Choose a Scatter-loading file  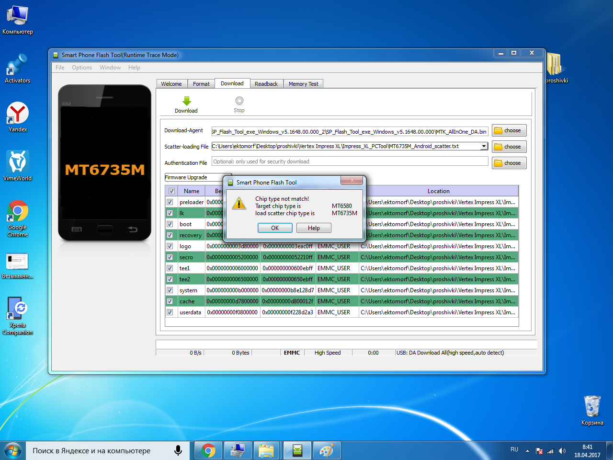click(x=509, y=147)
